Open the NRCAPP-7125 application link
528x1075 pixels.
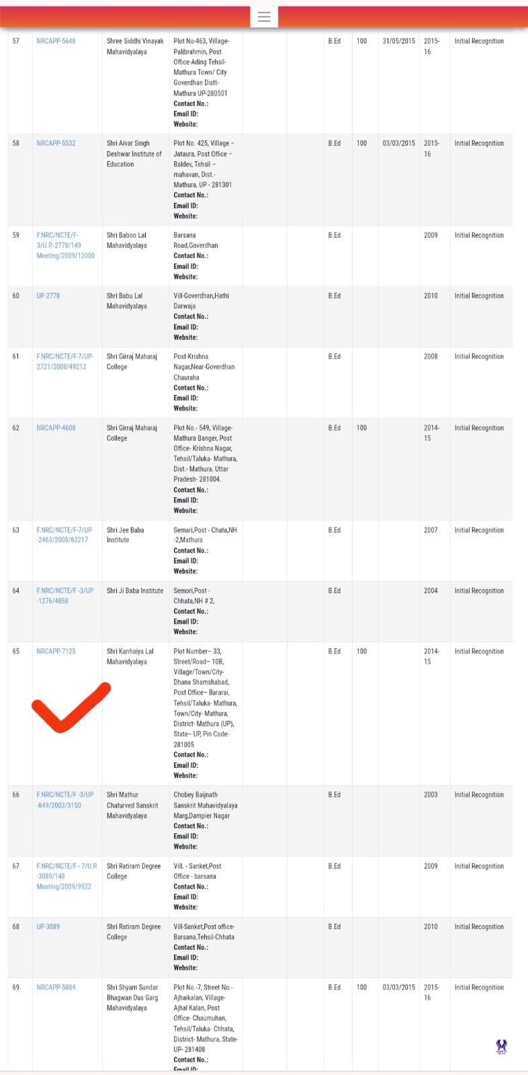[x=56, y=651]
